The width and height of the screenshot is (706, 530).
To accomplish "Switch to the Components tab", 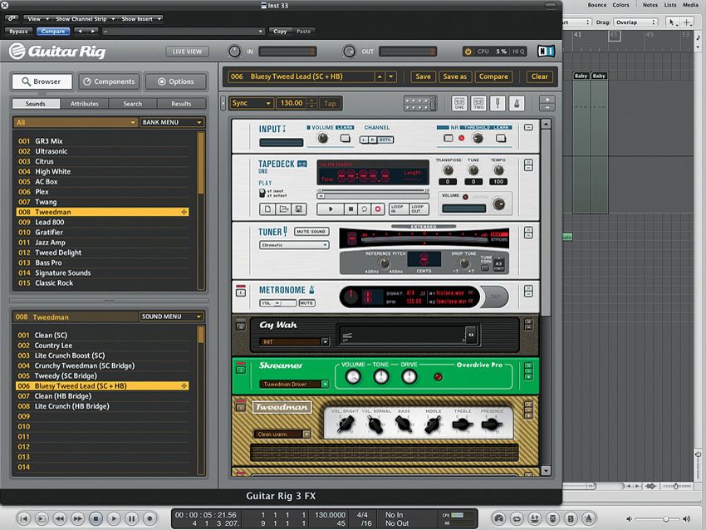I will (110, 81).
